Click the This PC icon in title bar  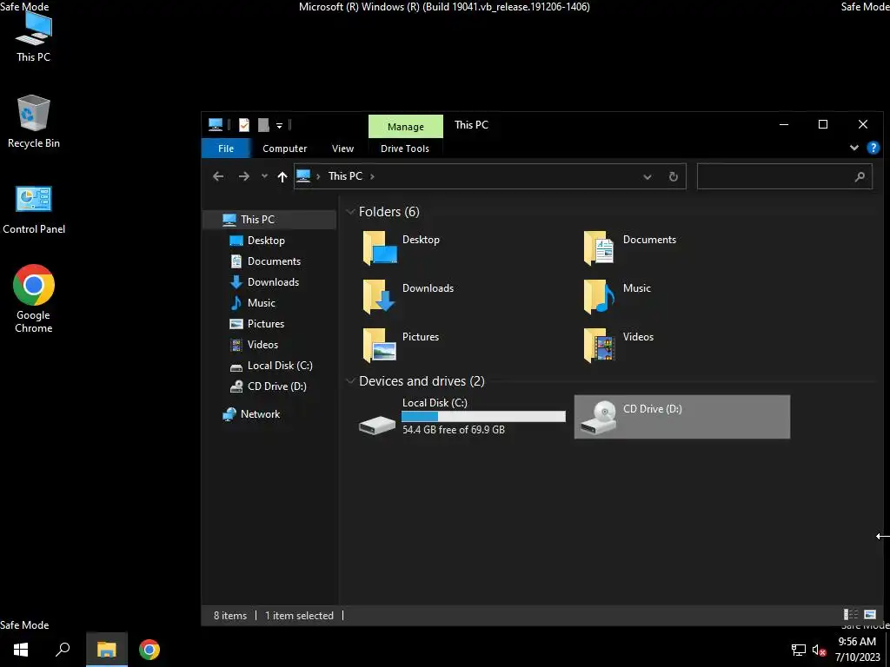click(216, 125)
